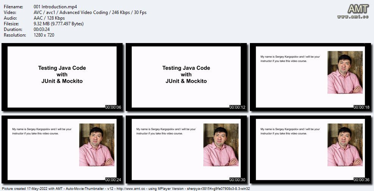The height and width of the screenshot is (191, 374).
Task: Click the Filename: label
Action: click(13, 7)
